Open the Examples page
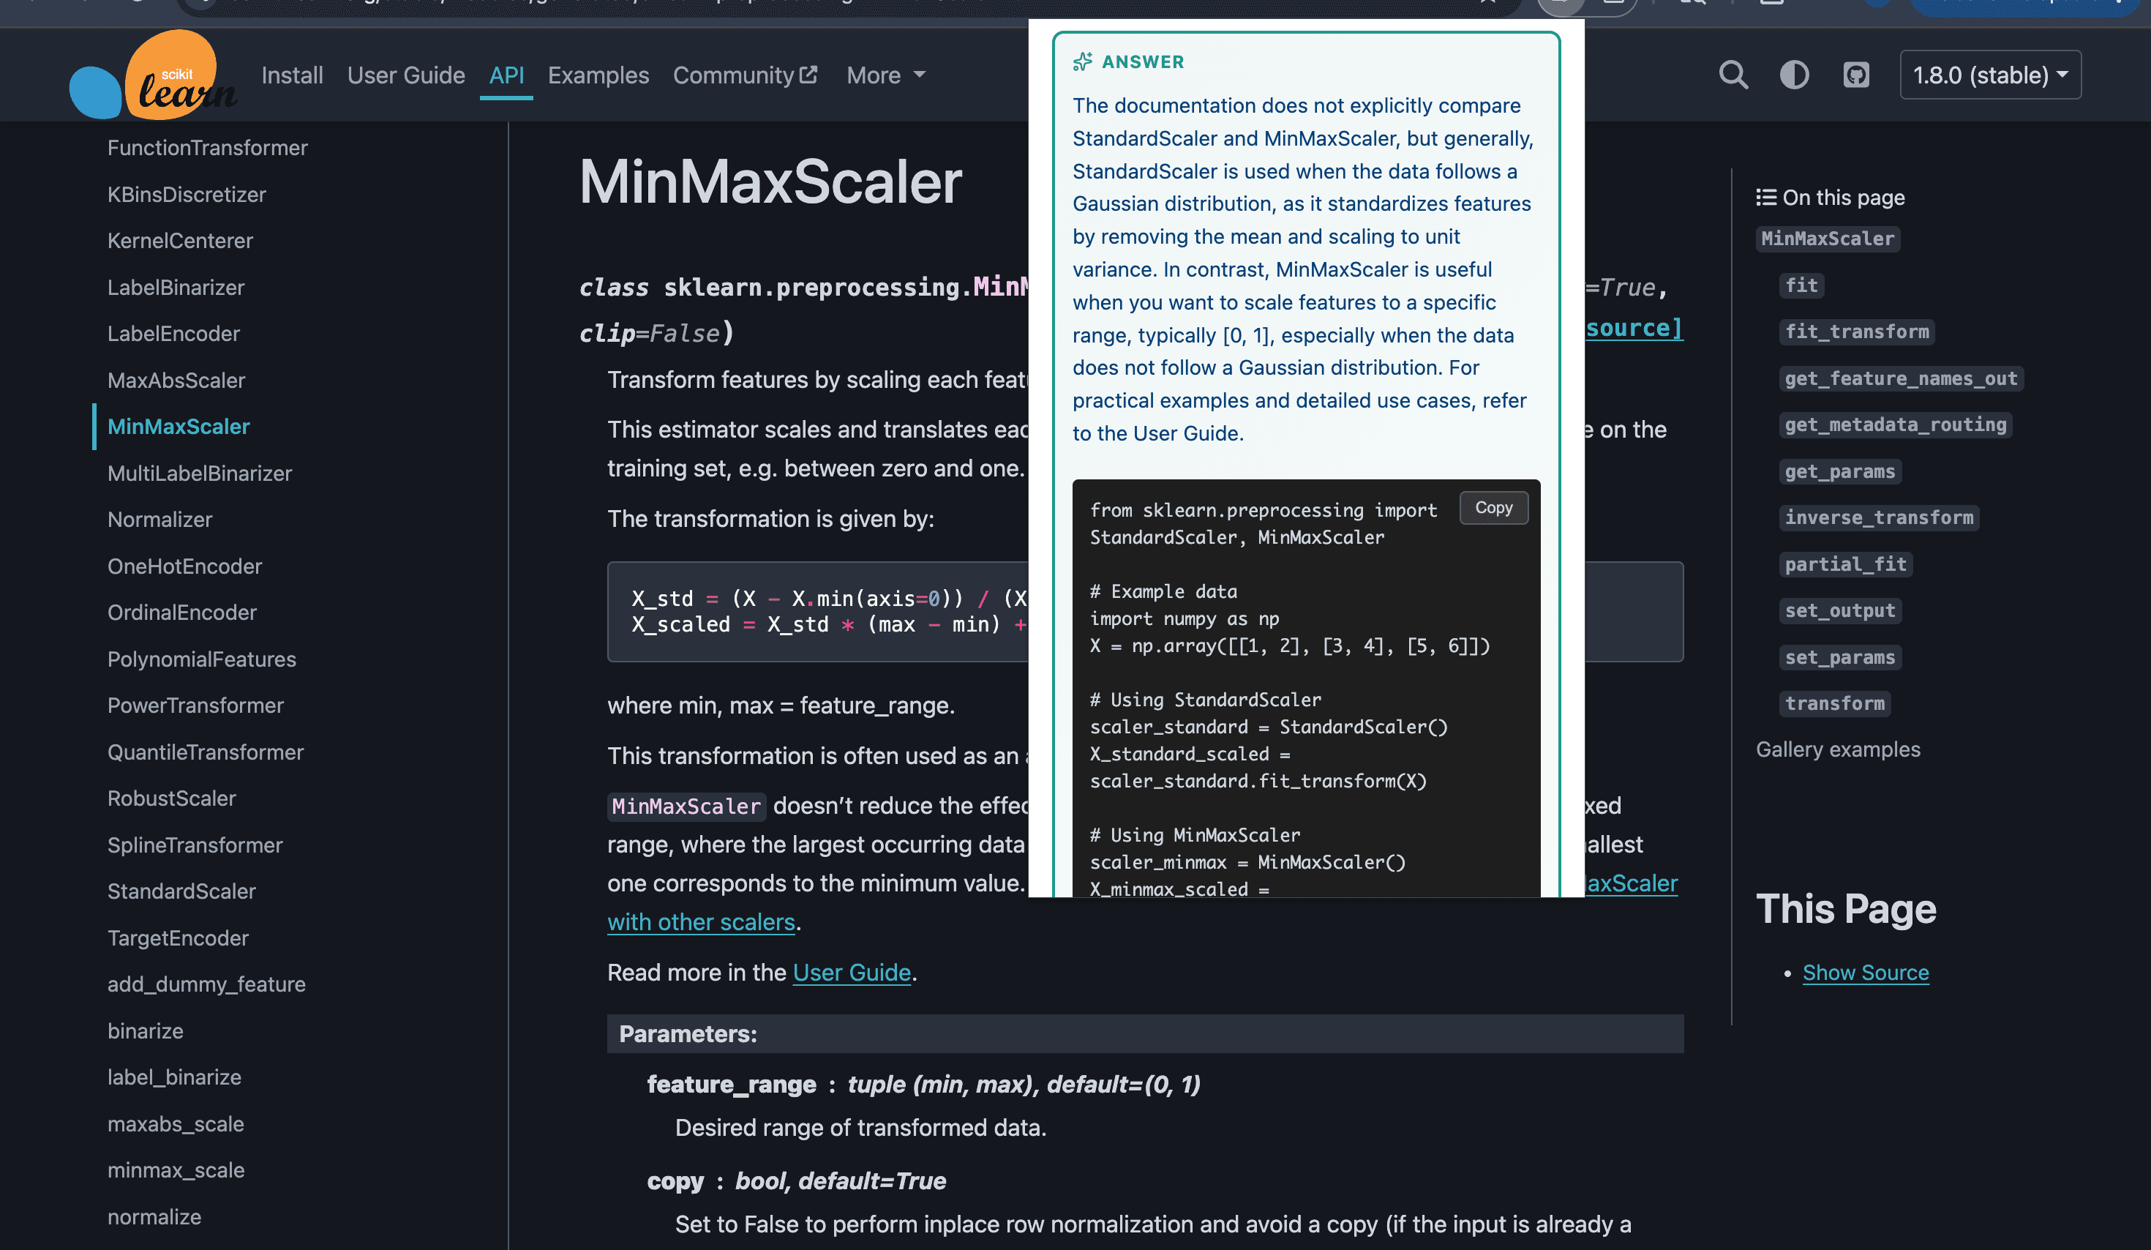This screenshot has height=1250, width=2151. click(x=598, y=75)
